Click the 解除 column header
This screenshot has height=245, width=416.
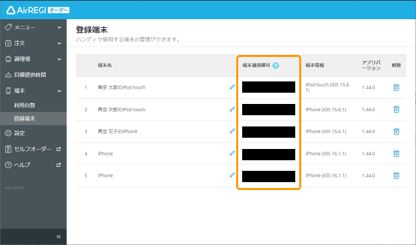(x=396, y=66)
